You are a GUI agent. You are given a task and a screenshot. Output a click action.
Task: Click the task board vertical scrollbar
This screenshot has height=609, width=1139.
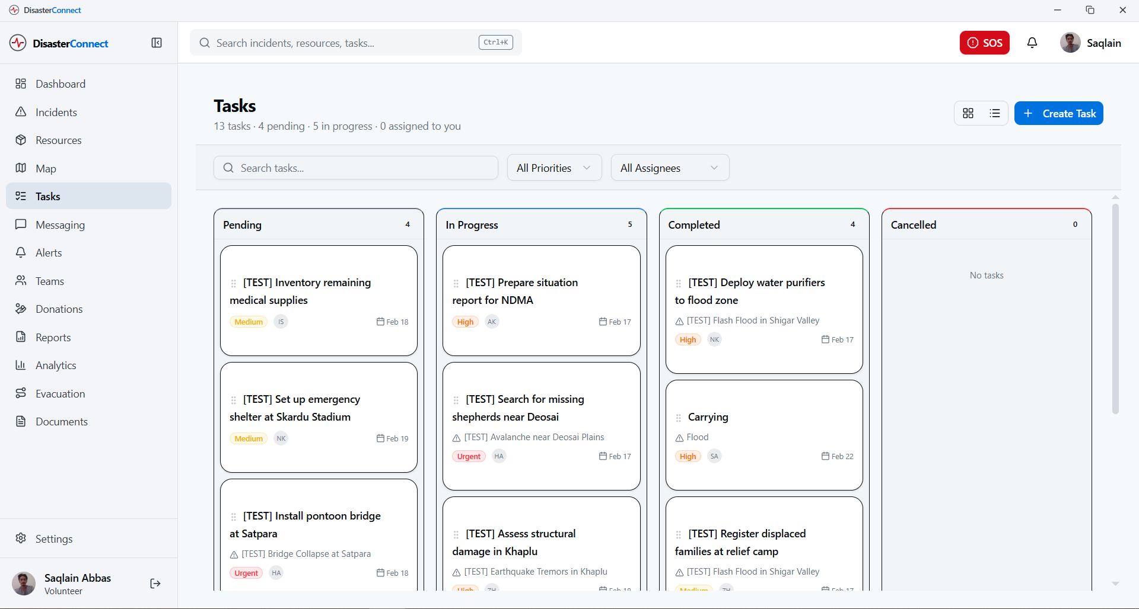pos(1115,308)
